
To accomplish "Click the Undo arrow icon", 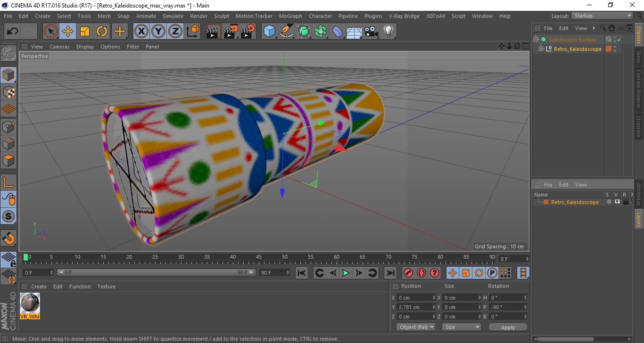I will pos(12,32).
